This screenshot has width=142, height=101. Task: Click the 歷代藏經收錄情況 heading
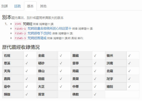click(x=21, y=47)
